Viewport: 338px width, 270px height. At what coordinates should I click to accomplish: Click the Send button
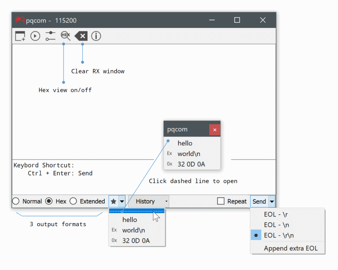click(x=259, y=201)
